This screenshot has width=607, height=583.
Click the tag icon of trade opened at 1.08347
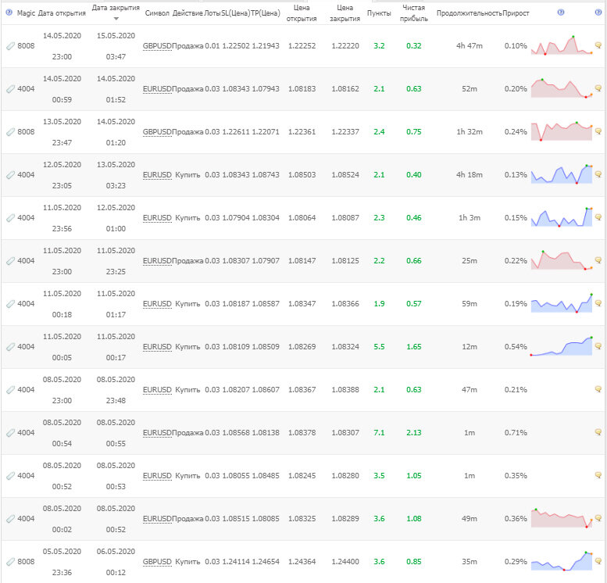[x=10, y=304]
